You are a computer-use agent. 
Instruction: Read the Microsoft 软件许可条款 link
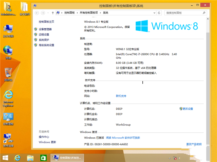click(x=123, y=138)
